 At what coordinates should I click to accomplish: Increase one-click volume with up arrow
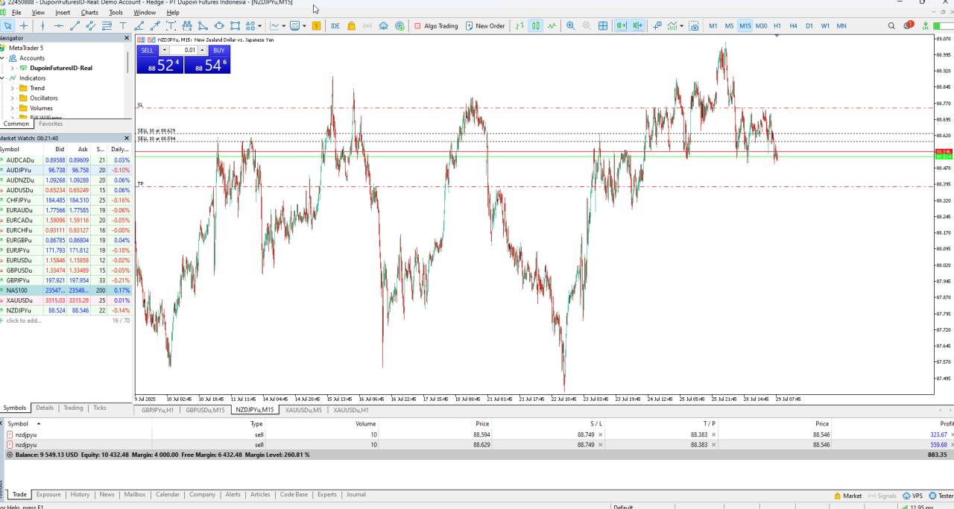(202, 51)
